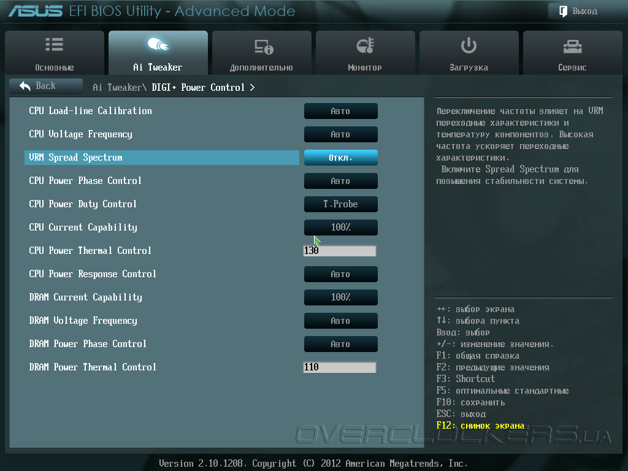Select CPU Power Response Control label
This screenshot has height=471, width=628.
pos(93,274)
